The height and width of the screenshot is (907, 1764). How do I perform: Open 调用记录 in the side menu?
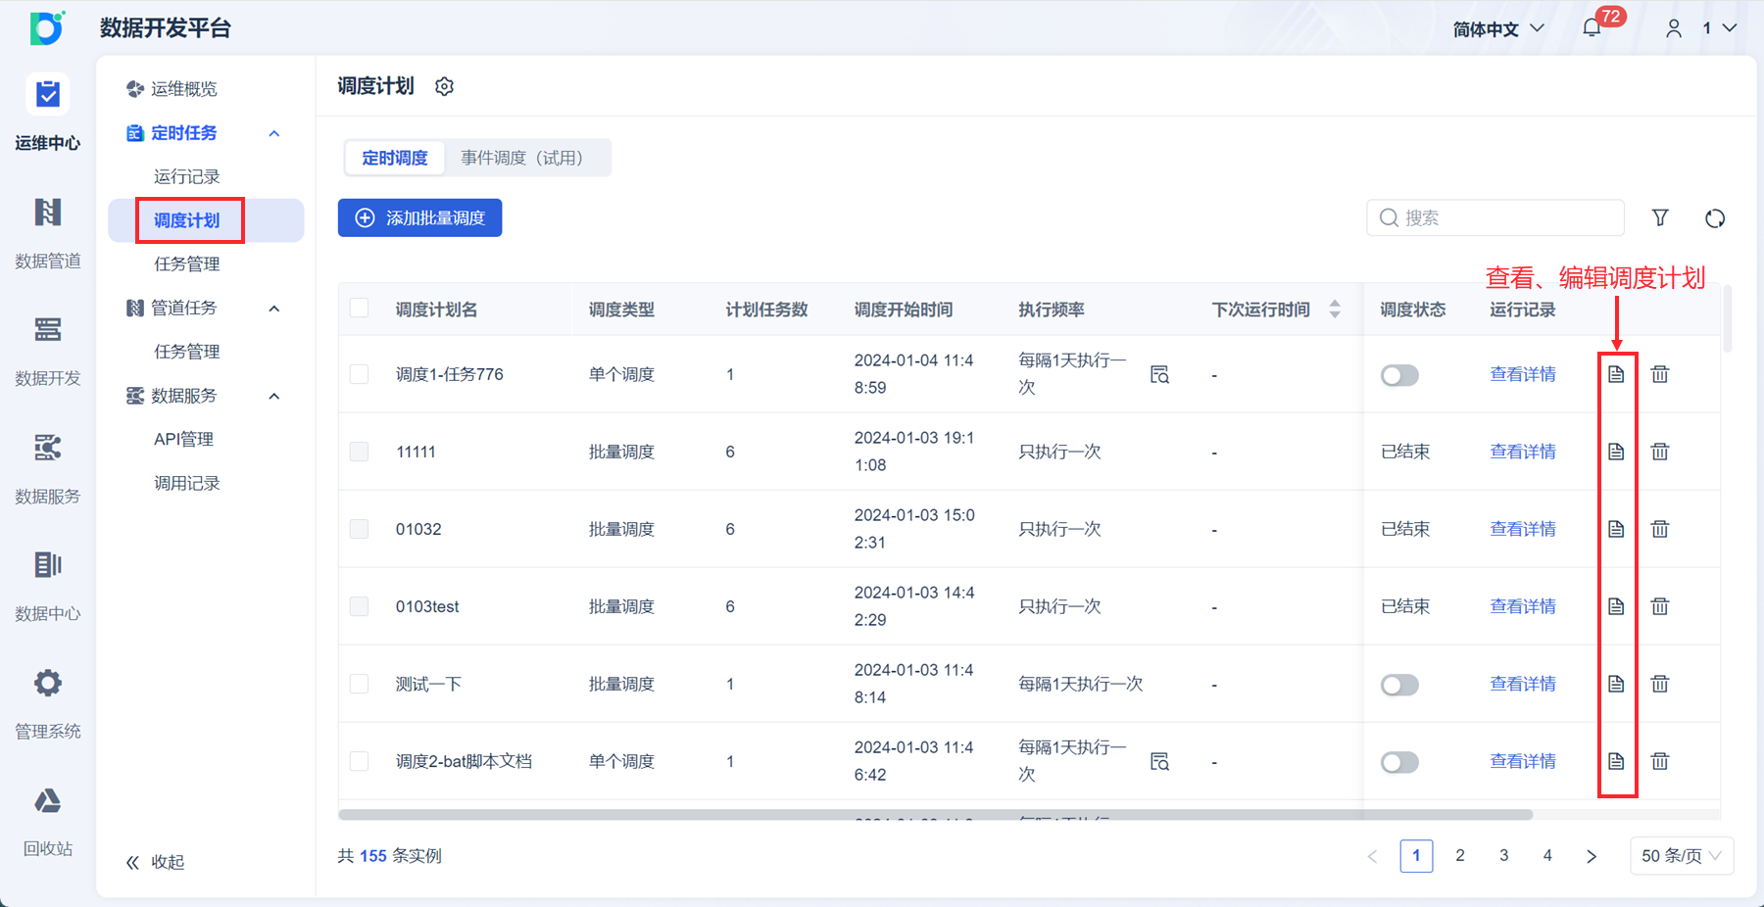tap(187, 483)
